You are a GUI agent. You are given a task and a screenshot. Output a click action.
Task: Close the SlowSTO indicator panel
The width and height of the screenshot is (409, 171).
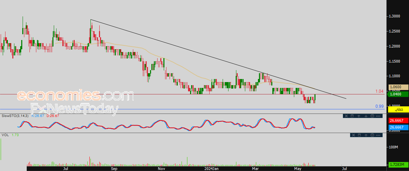tap(346, 116)
